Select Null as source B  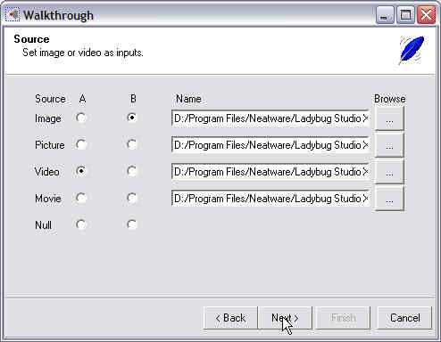[x=132, y=224]
